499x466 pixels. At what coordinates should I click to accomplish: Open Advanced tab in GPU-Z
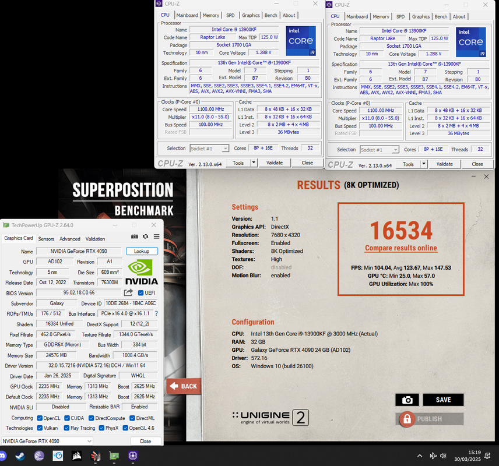(x=70, y=239)
